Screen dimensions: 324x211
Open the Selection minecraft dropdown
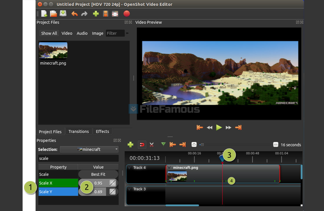click(89, 149)
